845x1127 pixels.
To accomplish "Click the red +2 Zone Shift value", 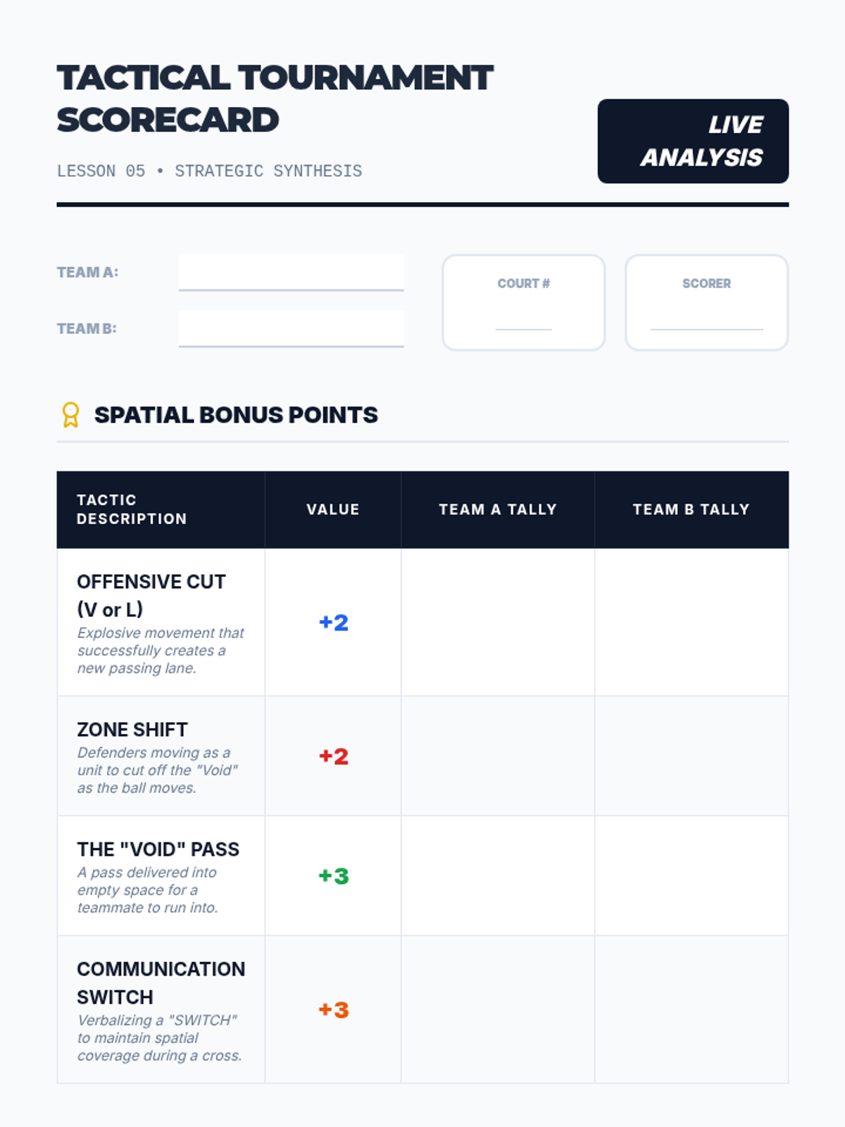I will pos(334,756).
